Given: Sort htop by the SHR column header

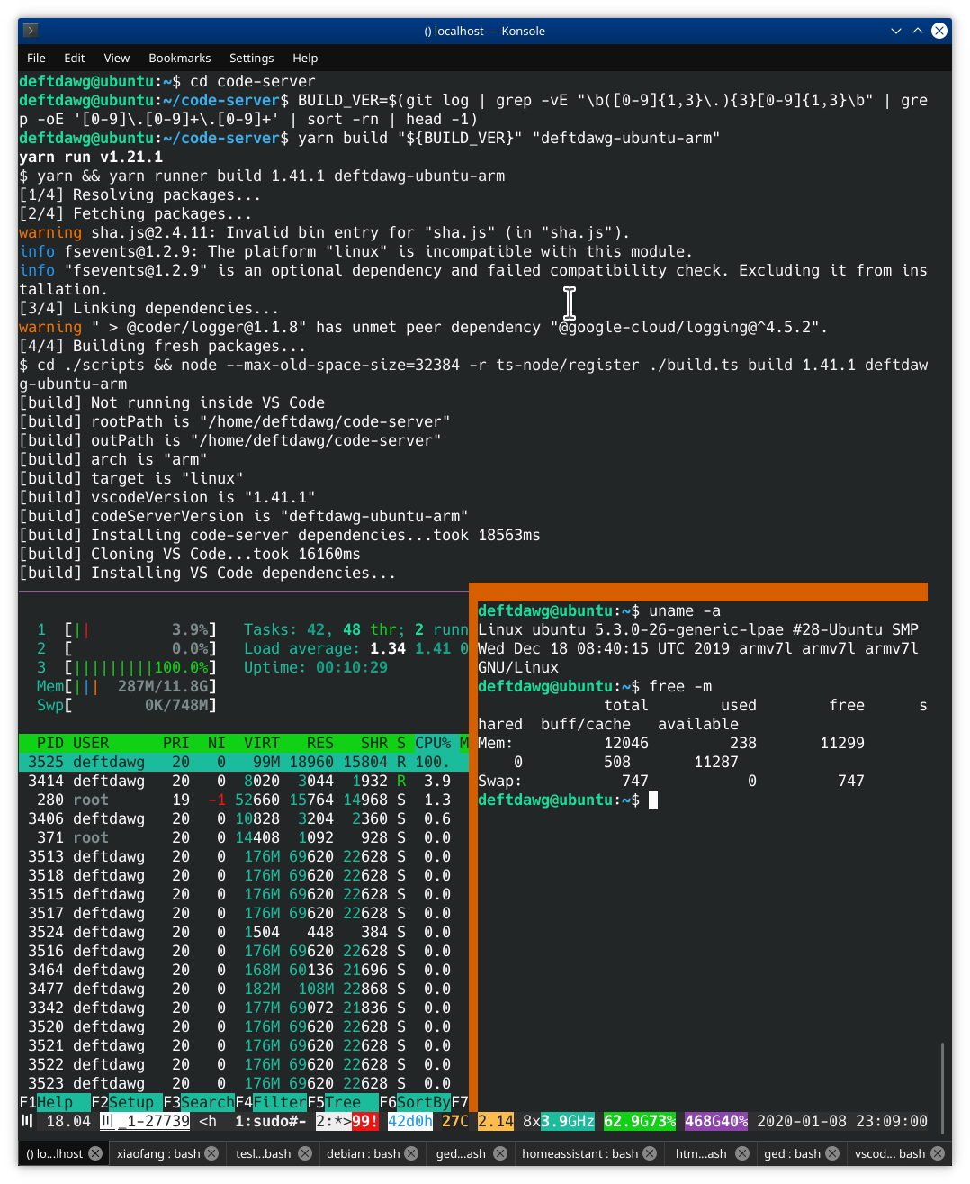Looking at the screenshot, I should point(374,743).
